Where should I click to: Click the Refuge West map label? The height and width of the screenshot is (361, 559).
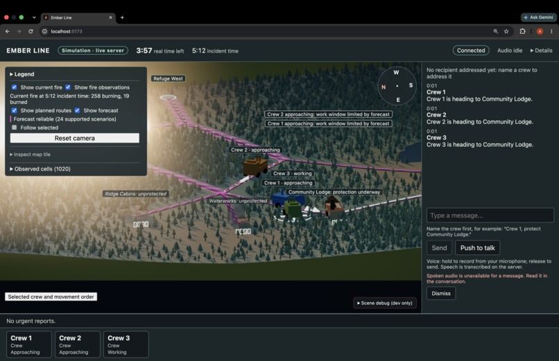point(168,79)
